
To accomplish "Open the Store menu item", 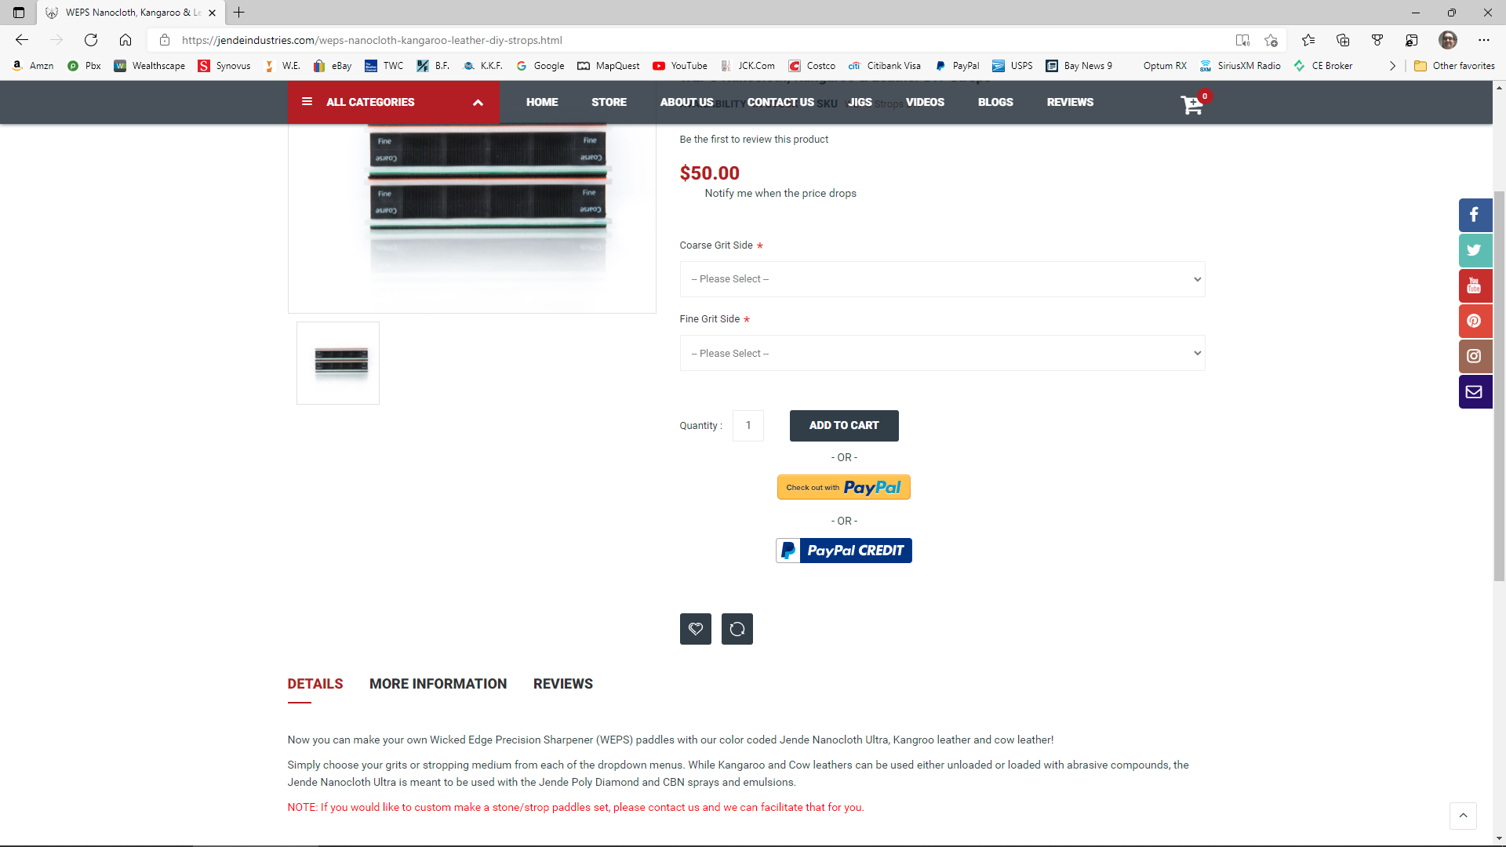I will coord(609,102).
